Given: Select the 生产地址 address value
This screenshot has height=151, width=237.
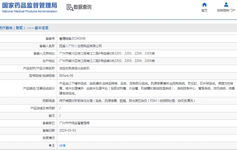Looking at the screenshot, I should (107, 61).
